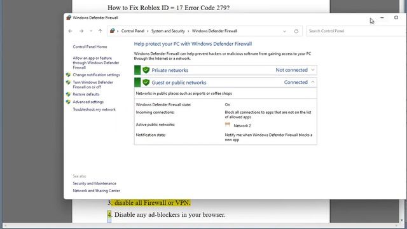Click shield icon beside Restore defaults
The width and height of the screenshot is (407, 229).
click(68, 94)
